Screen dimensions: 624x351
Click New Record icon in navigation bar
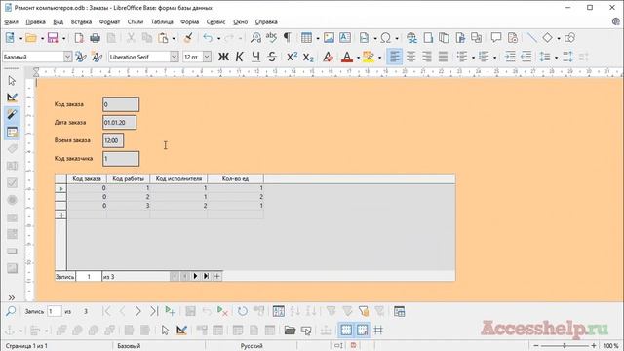(171, 311)
